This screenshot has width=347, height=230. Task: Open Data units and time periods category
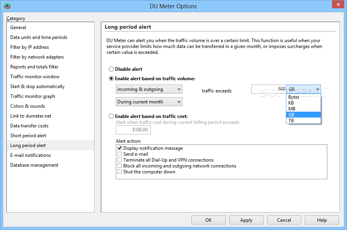coord(50,37)
